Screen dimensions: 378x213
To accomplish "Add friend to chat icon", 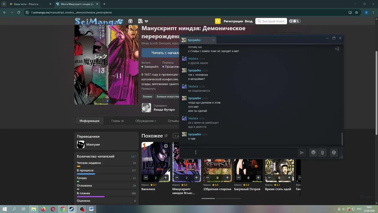I will pyautogui.click(x=337, y=49).
